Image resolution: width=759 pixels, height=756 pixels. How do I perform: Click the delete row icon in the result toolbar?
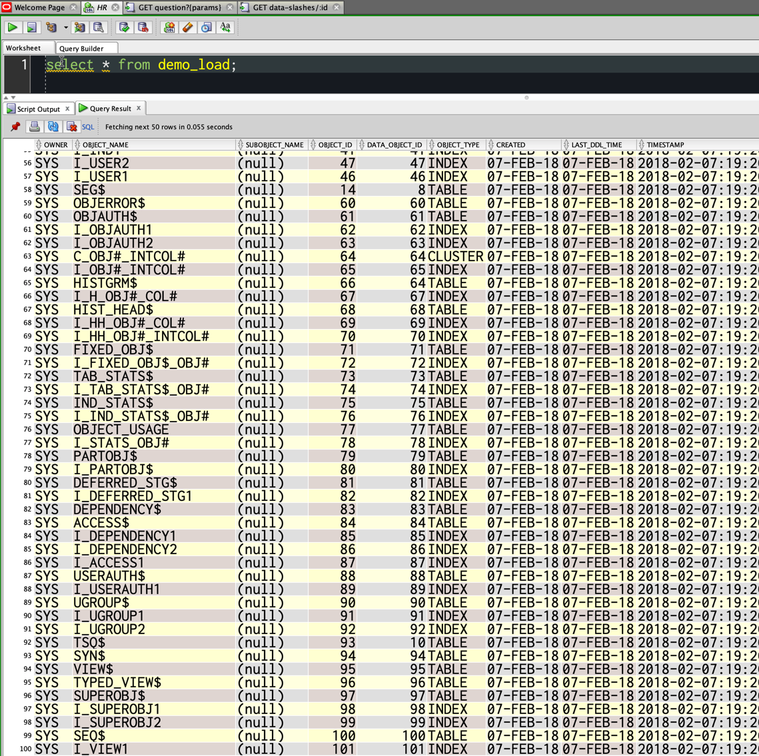pyautogui.click(x=72, y=127)
